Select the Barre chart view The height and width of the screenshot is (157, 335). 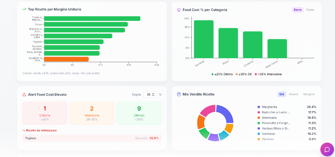[298, 10]
